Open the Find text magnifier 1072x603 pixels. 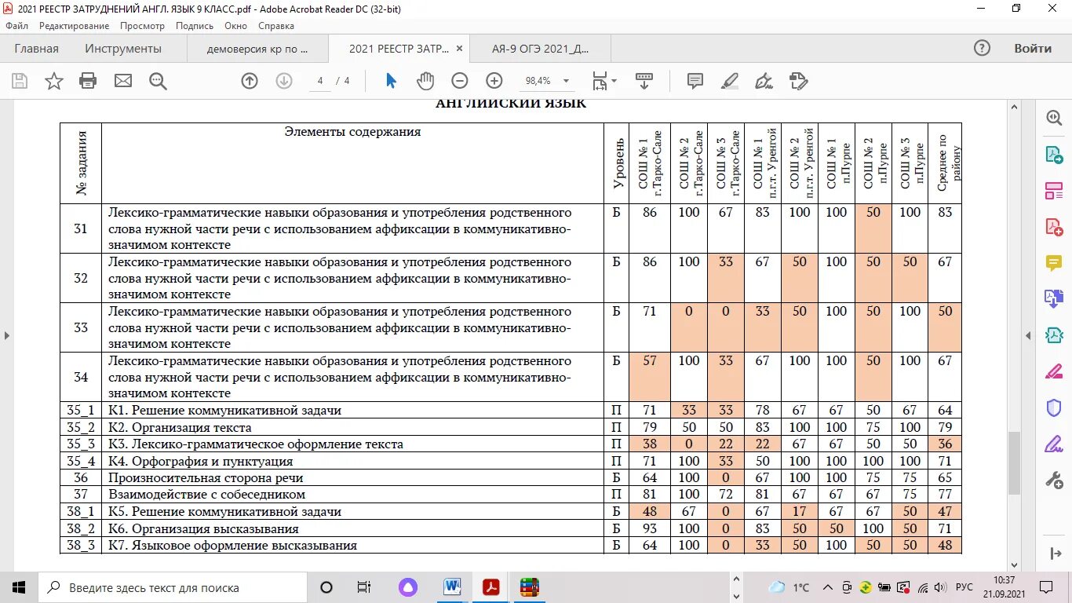158,81
